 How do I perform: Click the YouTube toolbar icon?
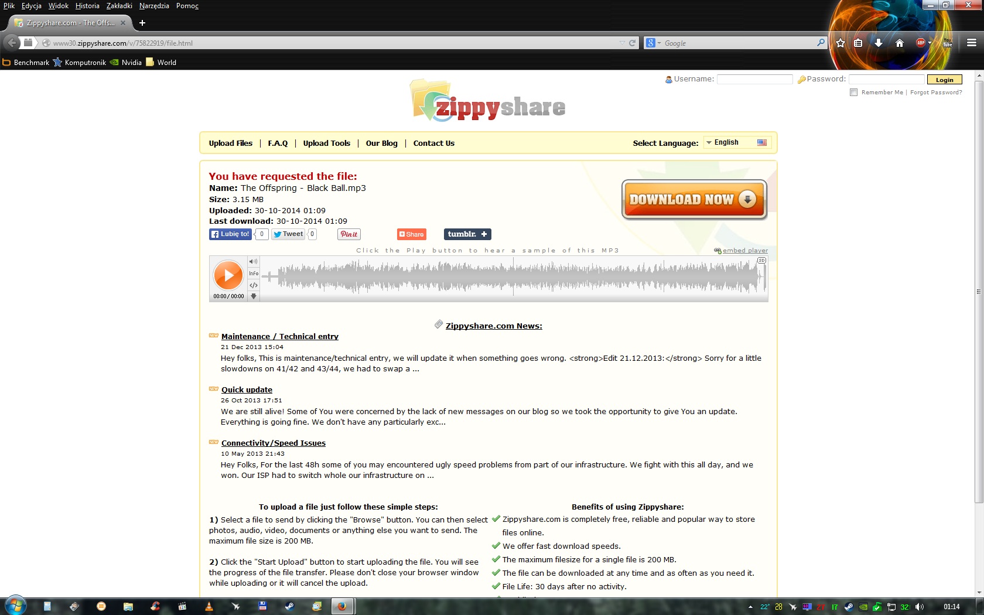948,43
